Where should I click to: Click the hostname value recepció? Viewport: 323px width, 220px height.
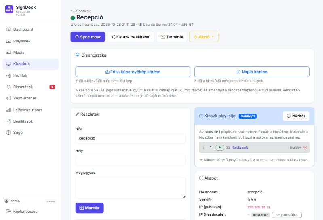255,192
